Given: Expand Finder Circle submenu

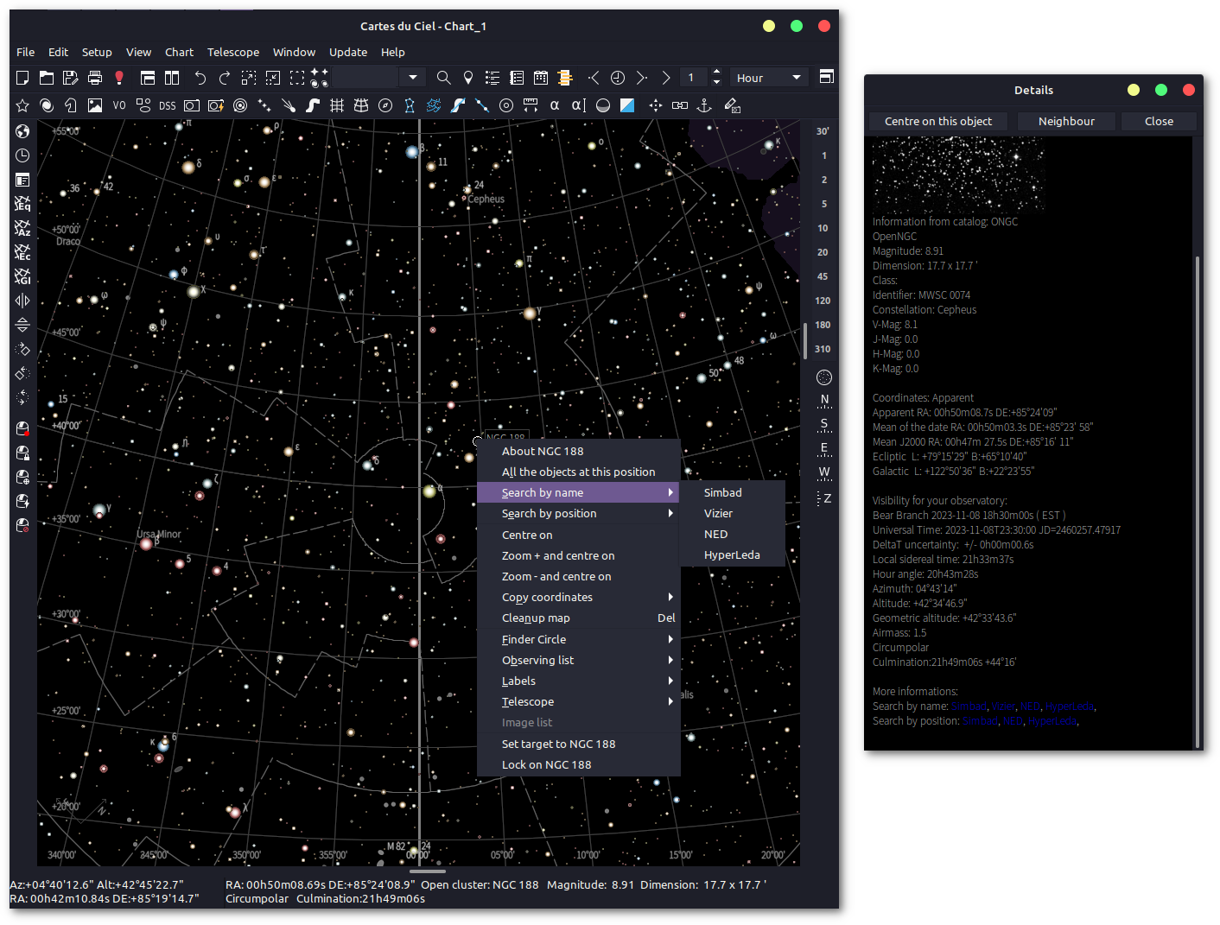Looking at the screenshot, I should pos(579,639).
